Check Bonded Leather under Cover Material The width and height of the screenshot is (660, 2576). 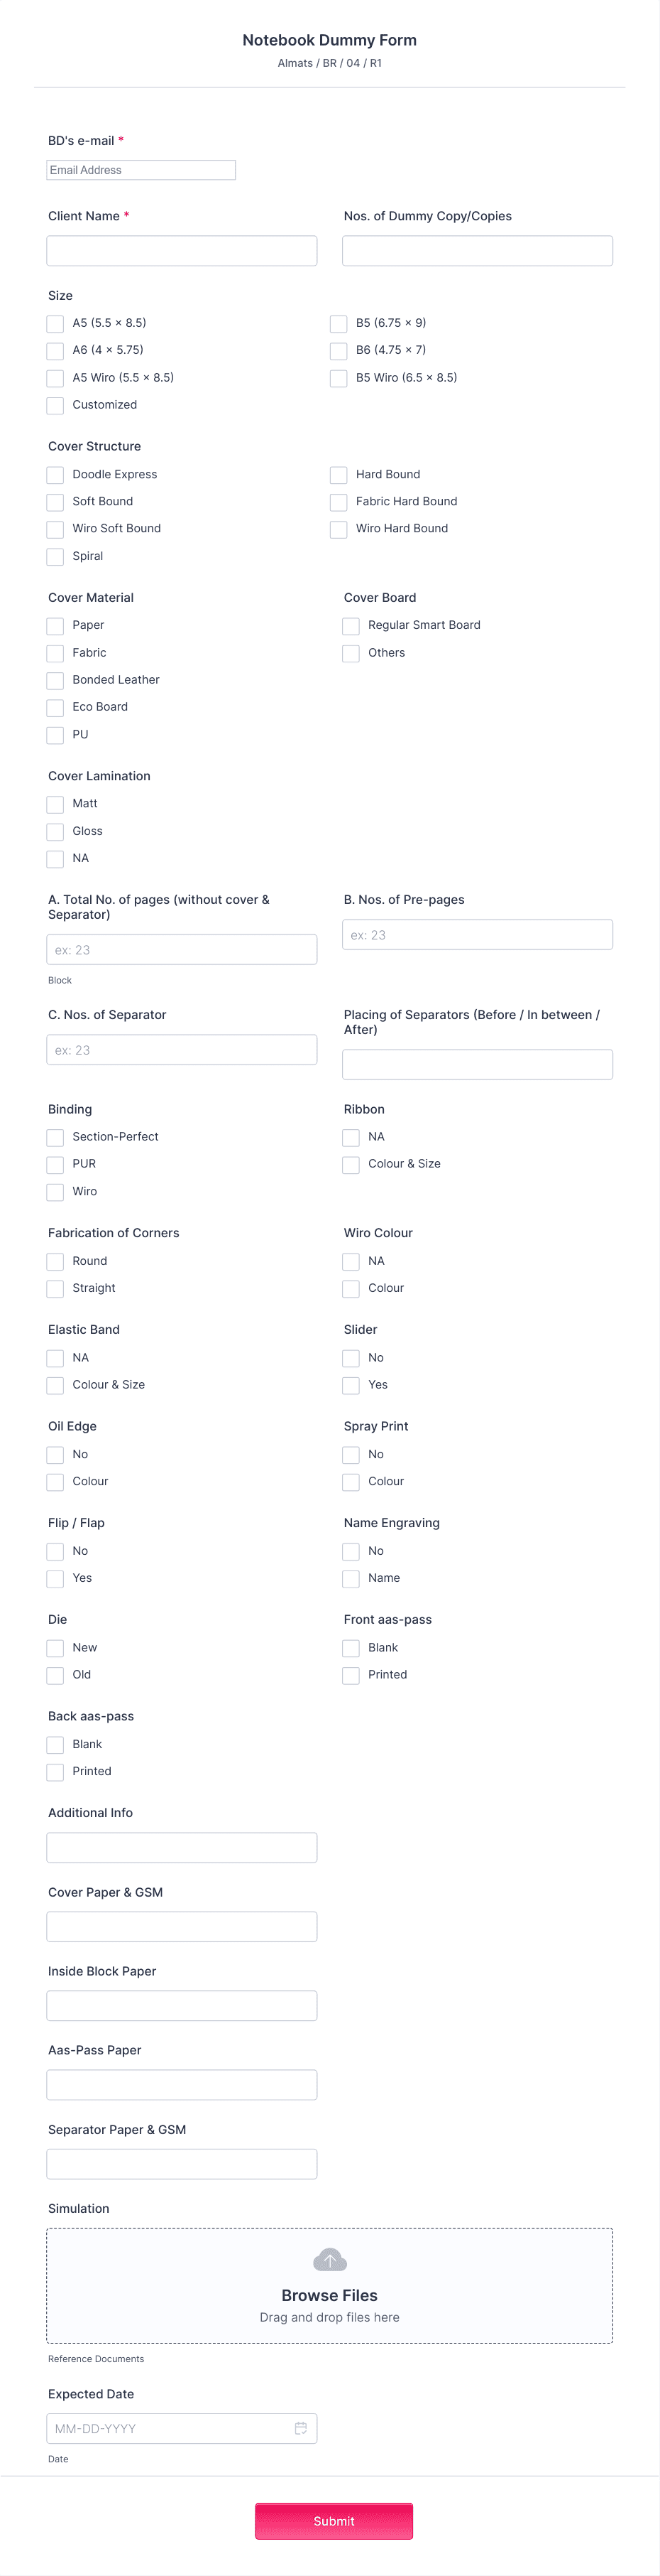coord(55,680)
